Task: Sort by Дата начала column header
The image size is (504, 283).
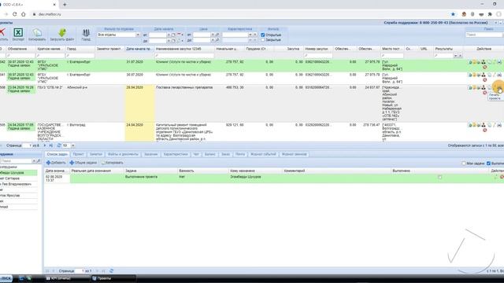Action: 139,49
